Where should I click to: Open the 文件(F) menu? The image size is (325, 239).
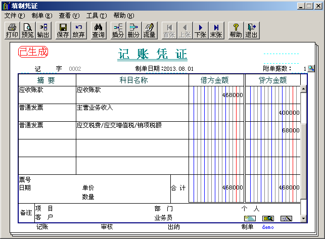coord(15,16)
